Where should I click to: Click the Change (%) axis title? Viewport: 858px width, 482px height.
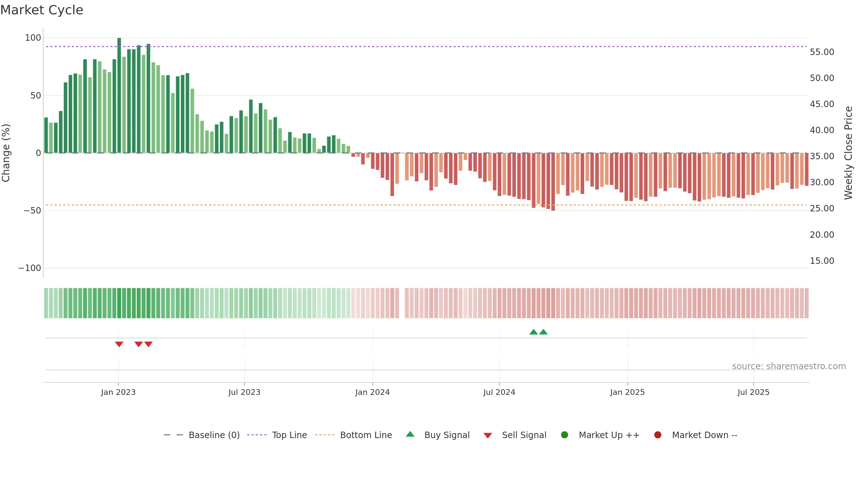(6, 153)
